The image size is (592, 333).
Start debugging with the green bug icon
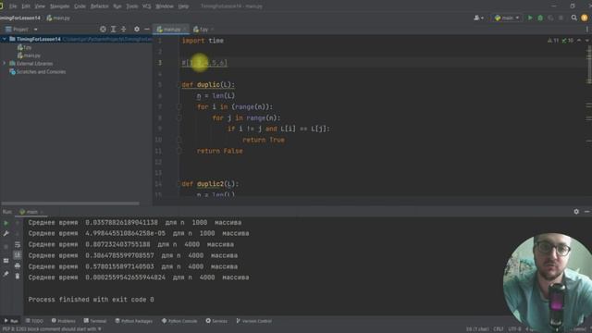coord(540,18)
